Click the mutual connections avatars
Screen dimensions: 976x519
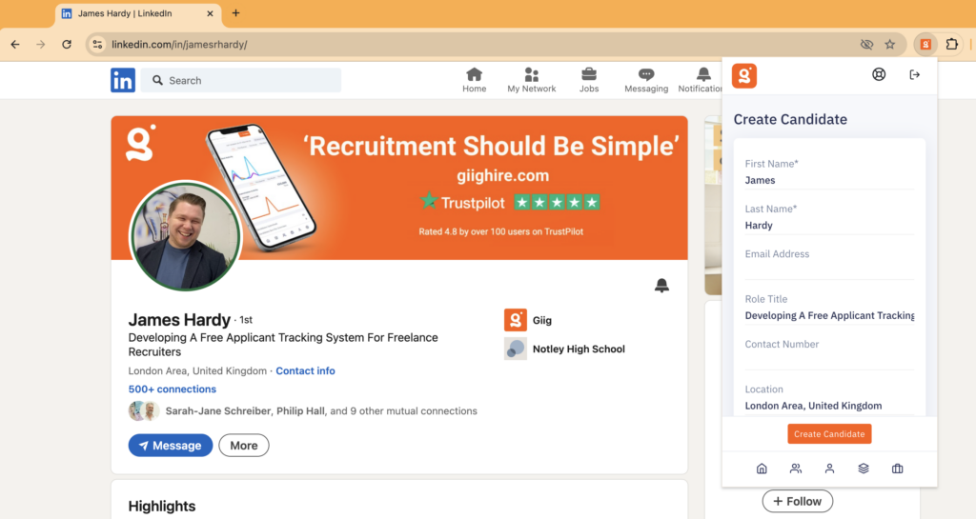pos(144,410)
